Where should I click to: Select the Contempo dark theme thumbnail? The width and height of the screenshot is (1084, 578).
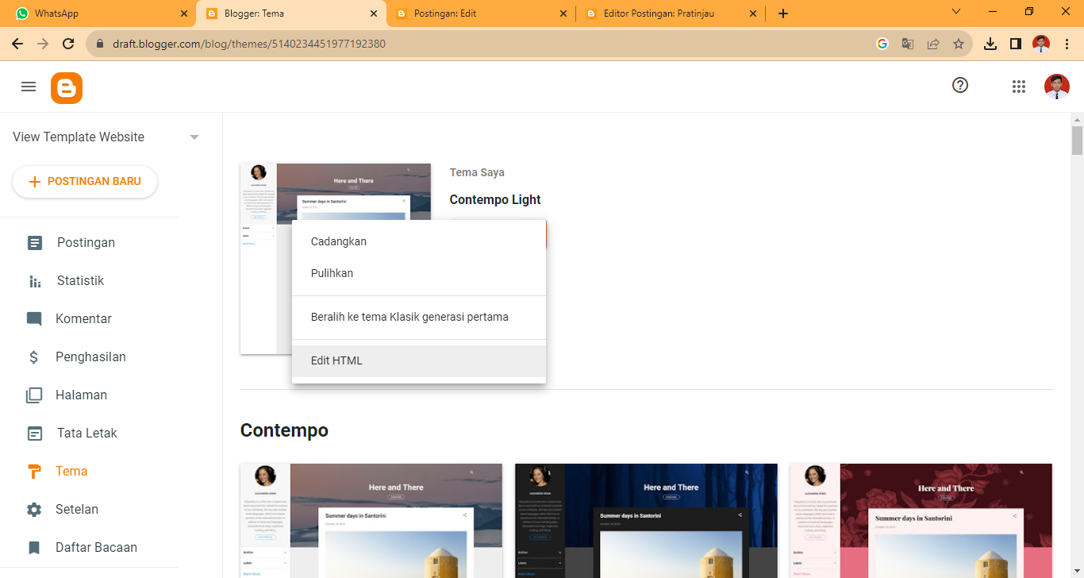[x=646, y=520]
